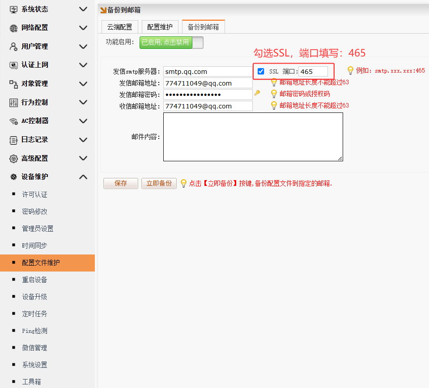Open 工具箱 in the sidebar

(x=31, y=382)
